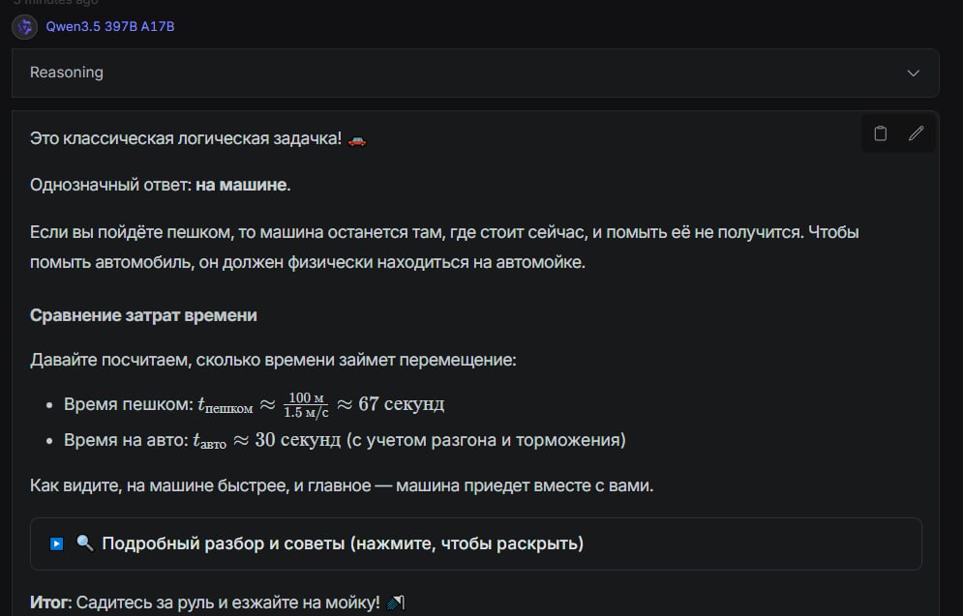Image resolution: width=963 pixels, height=616 pixels.
Task: Click the line Давайте посчитаем
Action: [274, 360]
